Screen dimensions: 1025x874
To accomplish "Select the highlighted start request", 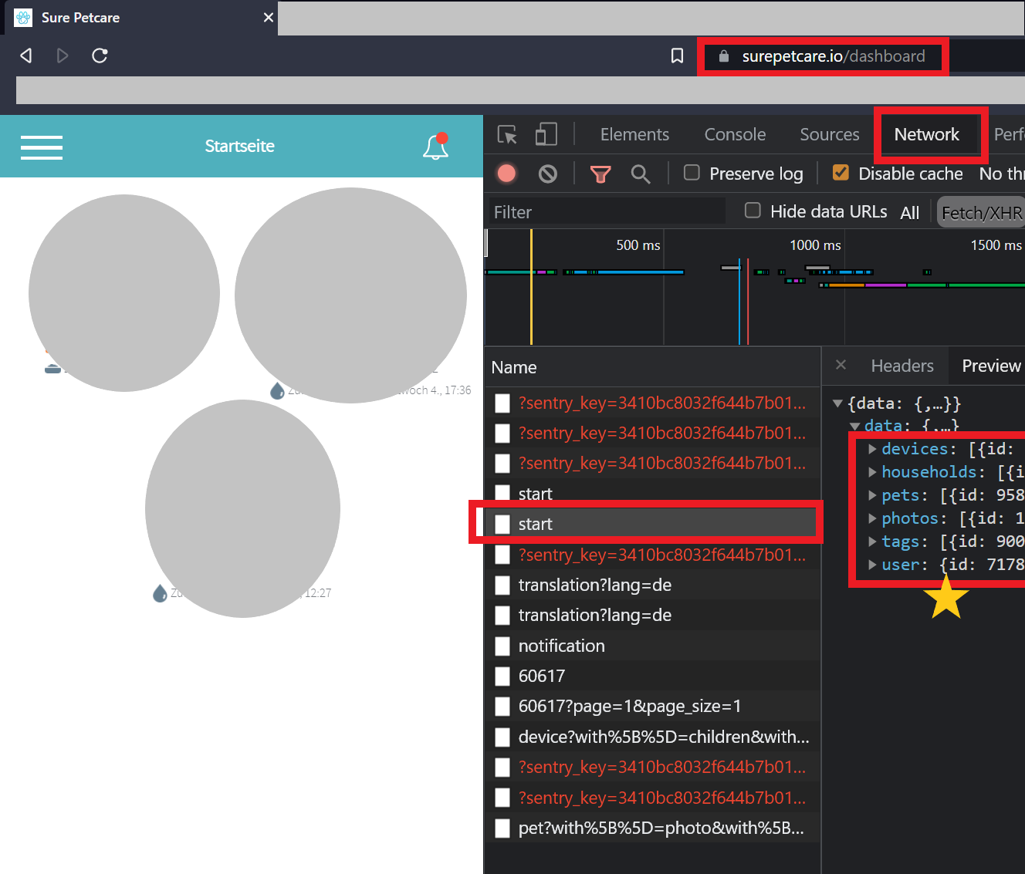I will (651, 524).
